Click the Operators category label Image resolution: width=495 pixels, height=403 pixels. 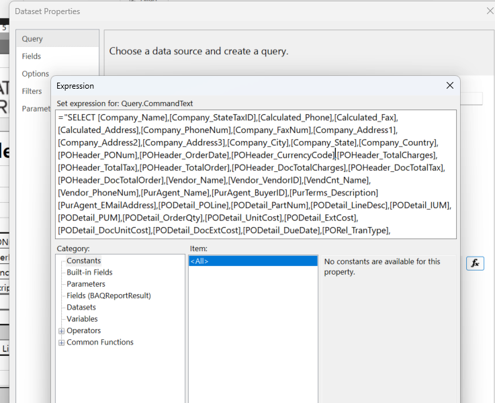tap(84, 331)
